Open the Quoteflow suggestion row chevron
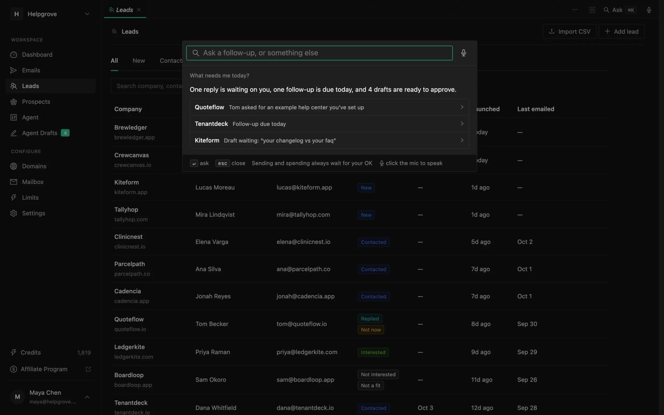This screenshot has height=415, width=664. 462,107
